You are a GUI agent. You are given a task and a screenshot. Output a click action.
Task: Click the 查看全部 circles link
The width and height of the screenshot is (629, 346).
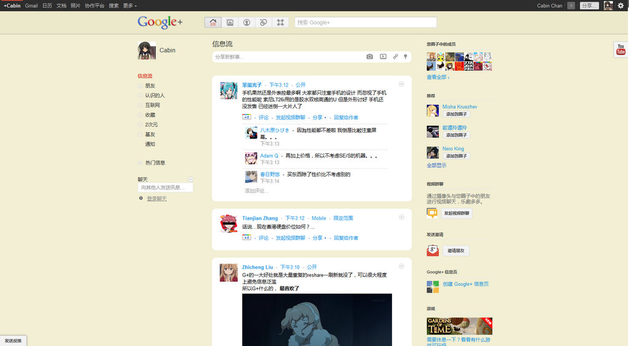(437, 77)
